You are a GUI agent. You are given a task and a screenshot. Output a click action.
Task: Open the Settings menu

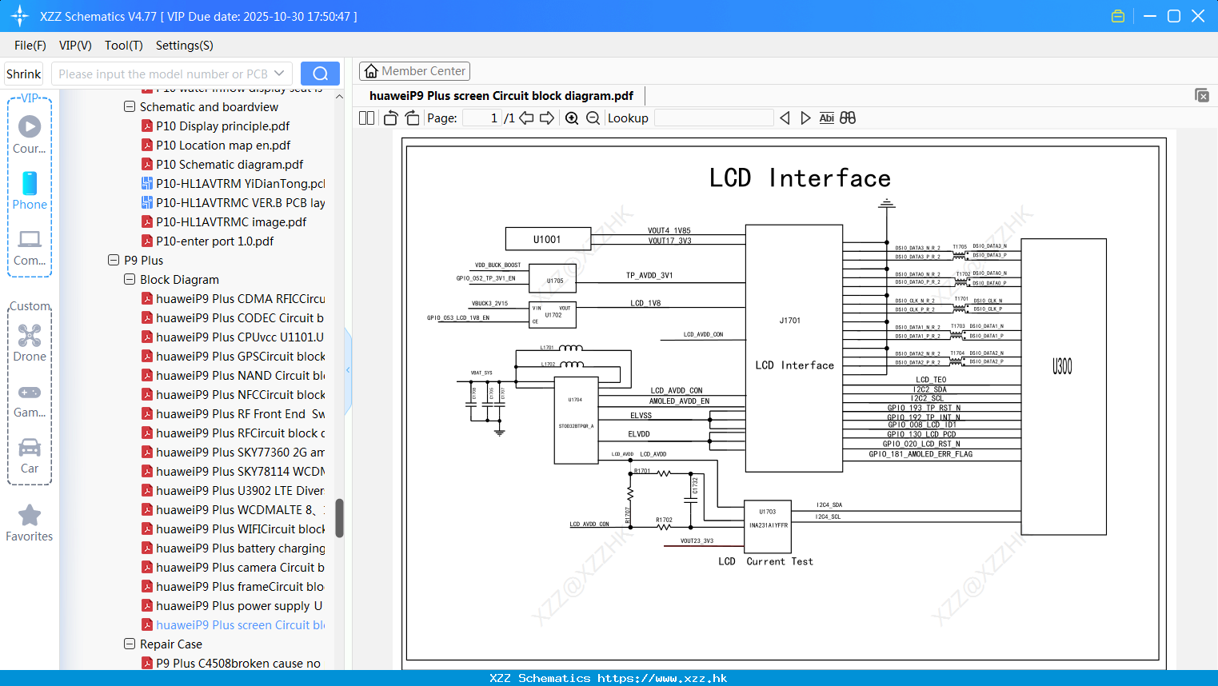point(185,46)
